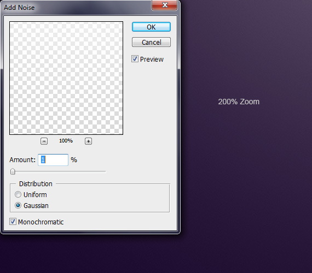Cancel the Add Noise dialog
This screenshot has height=273, width=312.
coord(151,42)
